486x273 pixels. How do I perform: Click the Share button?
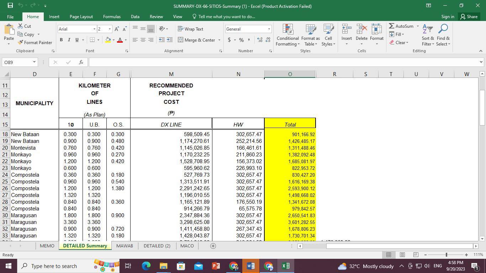click(468, 17)
